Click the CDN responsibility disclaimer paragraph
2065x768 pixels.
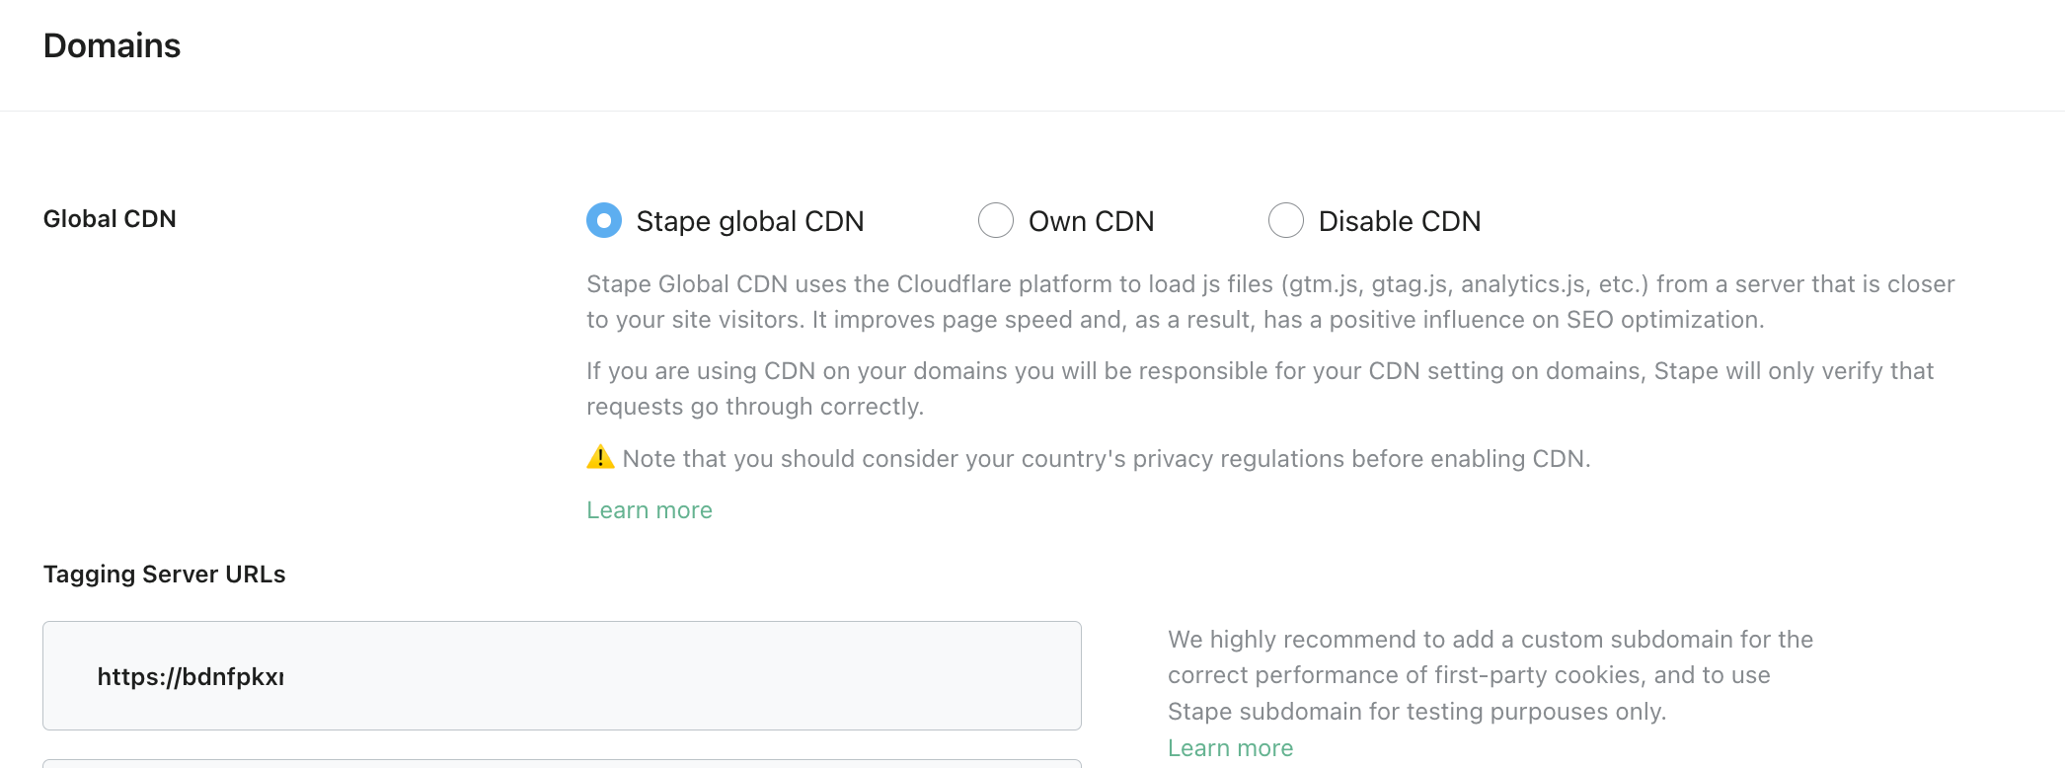[x=1259, y=387]
